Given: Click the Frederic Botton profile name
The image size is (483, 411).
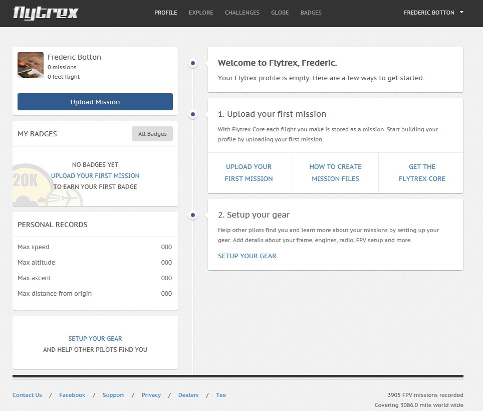Looking at the screenshot, I should click(74, 57).
